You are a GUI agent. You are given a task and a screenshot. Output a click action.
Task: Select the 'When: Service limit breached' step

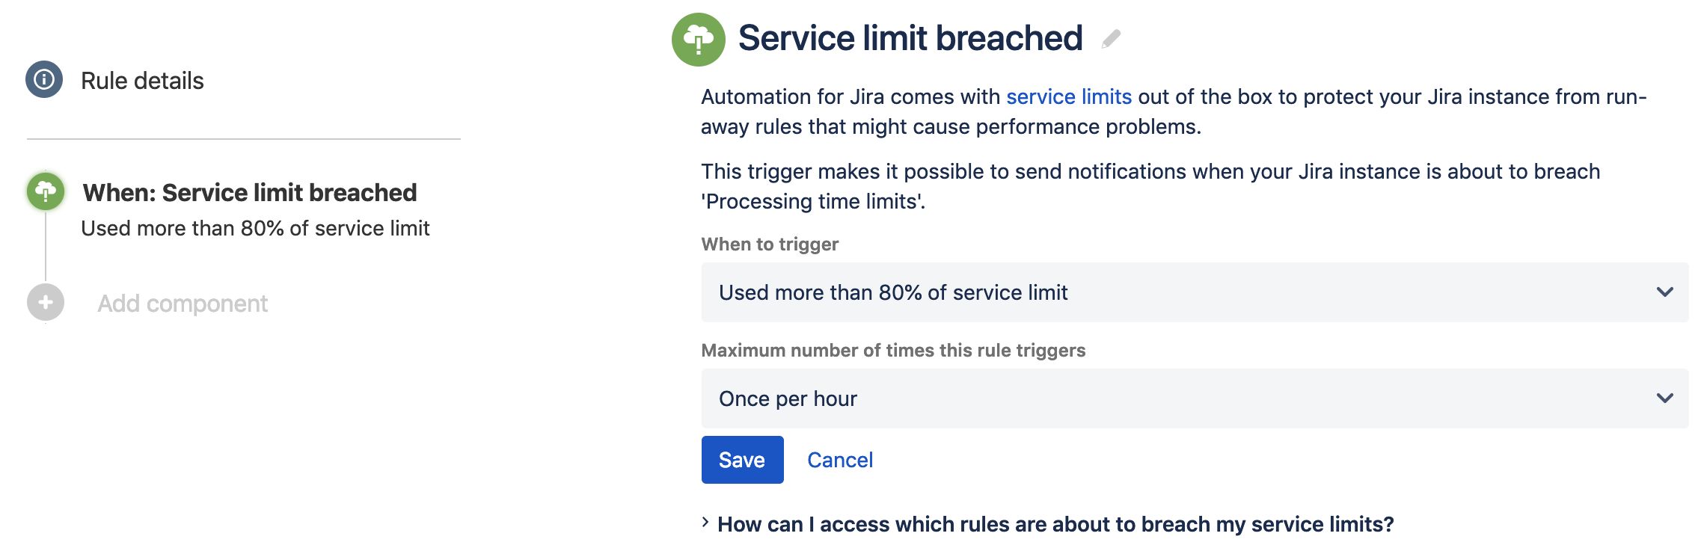click(x=249, y=193)
